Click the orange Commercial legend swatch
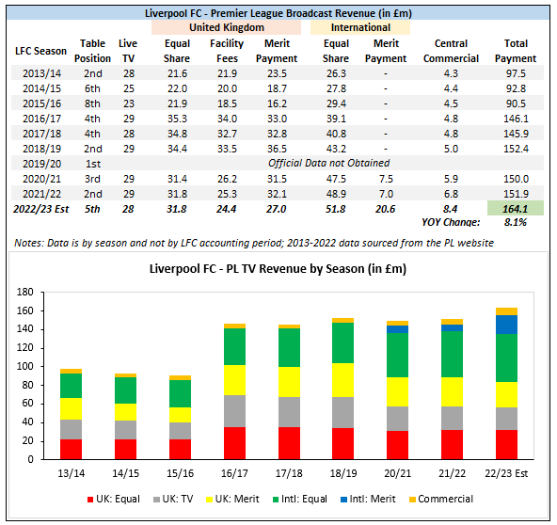The width and height of the screenshot is (557, 525). click(412, 500)
